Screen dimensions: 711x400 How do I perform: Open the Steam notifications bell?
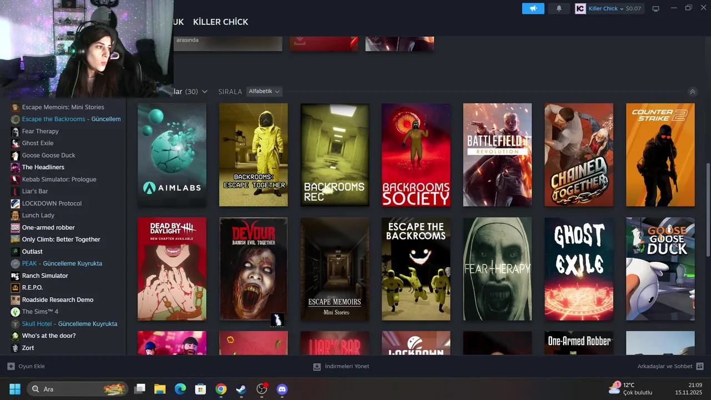coord(559,8)
